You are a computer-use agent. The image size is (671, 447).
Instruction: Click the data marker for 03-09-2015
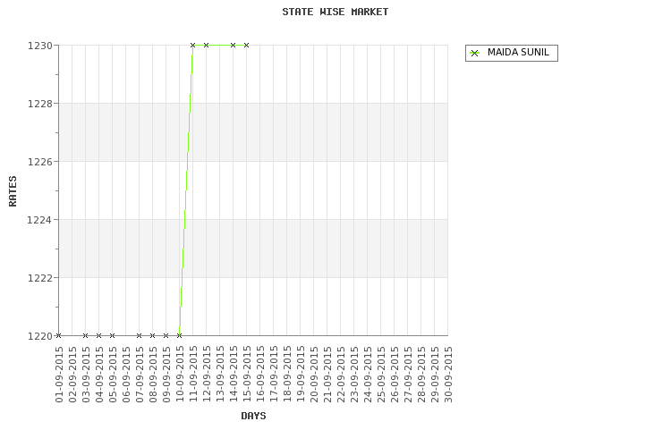86,336
